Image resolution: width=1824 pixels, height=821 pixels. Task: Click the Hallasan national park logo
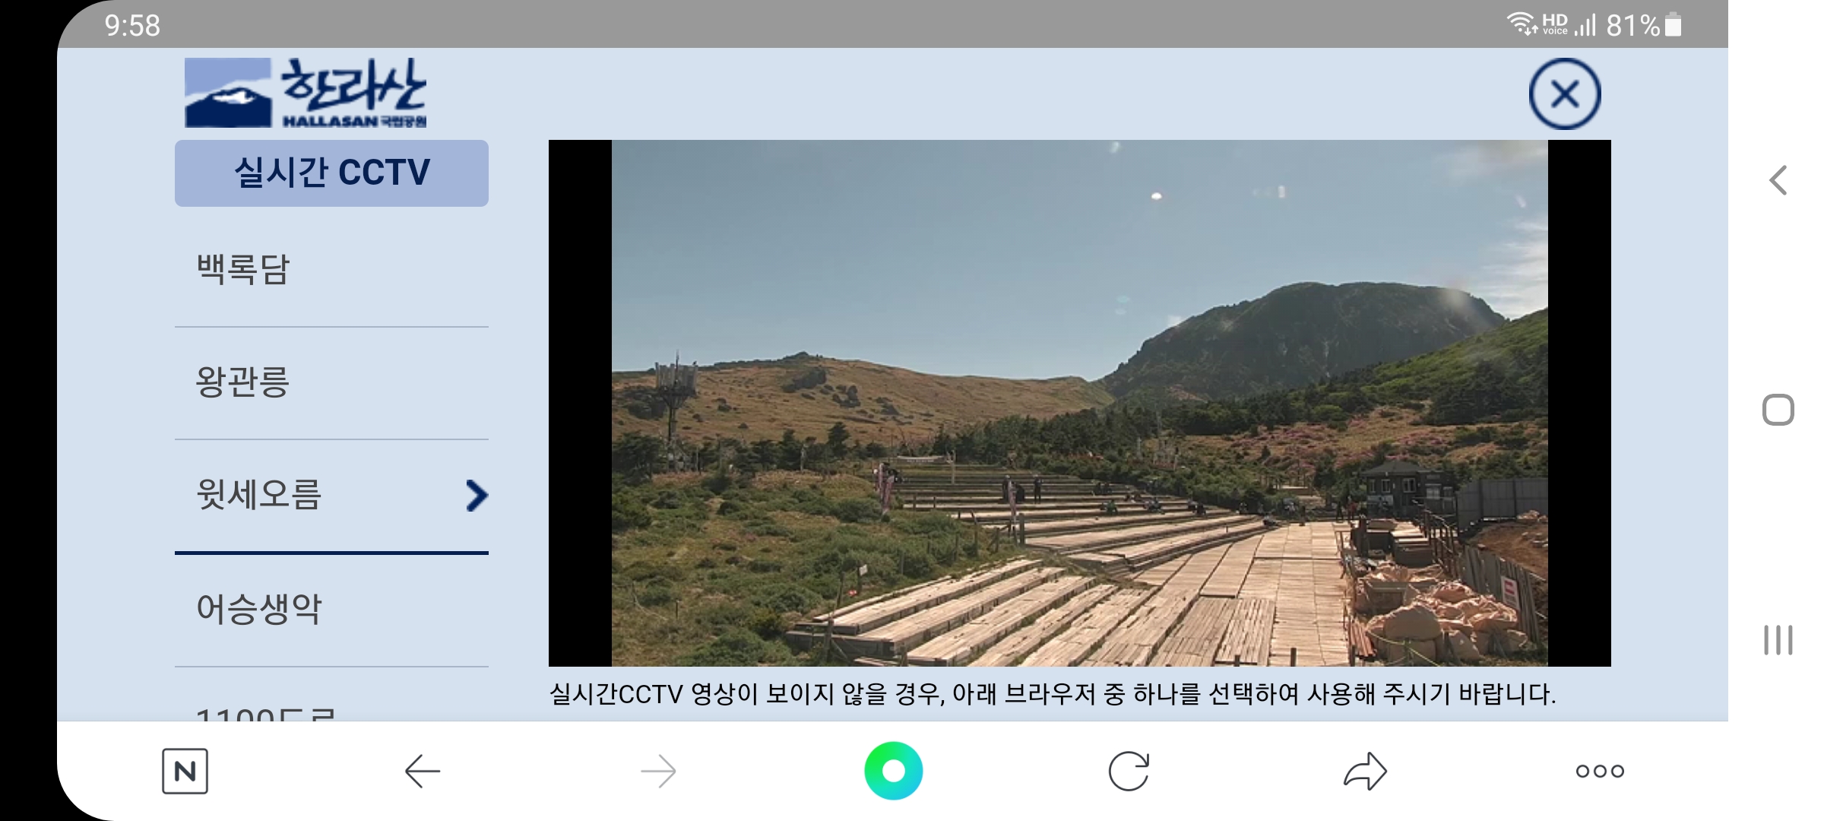[306, 93]
